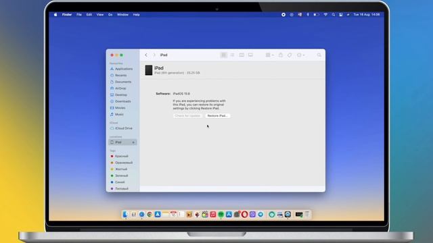Viewport: 433px width, 243px height.
Task: Open the Finder menu in the menu bar
Action: (x=67, y=15)
